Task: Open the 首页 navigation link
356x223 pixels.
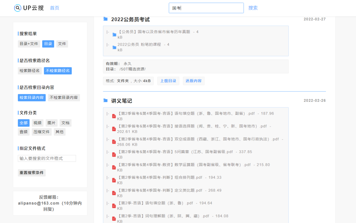Action: coord(54,8)
